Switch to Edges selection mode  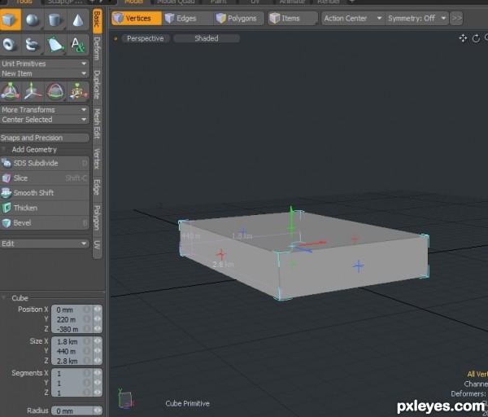tap(188, 19)
